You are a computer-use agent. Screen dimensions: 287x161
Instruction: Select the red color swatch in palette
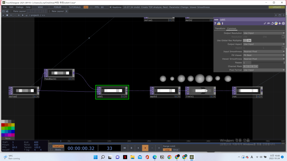pos(3,125)
